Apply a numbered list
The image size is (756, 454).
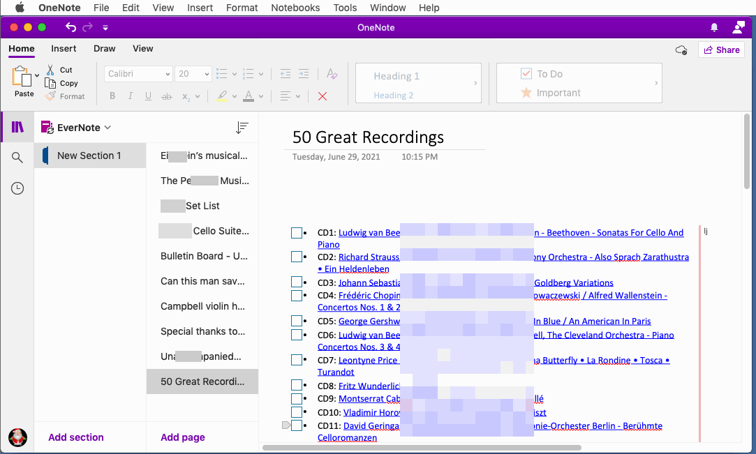(249, 74)
